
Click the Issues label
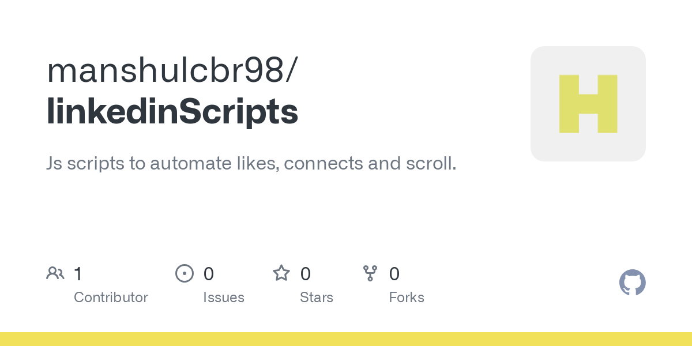[x=224, y=298]
